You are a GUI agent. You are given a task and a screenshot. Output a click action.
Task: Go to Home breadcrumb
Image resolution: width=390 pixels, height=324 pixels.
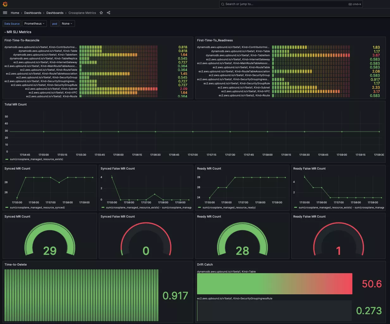click(15, 13)
